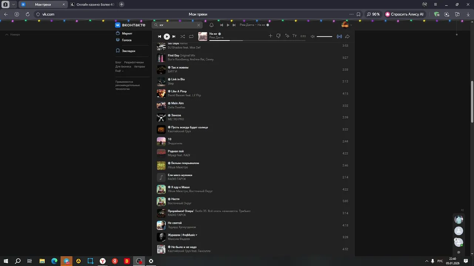Play the current track in main player

point(167,37)
